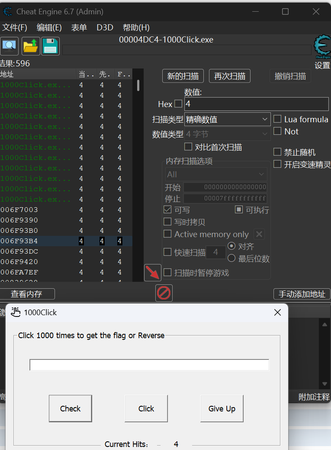Click the results list scrollbar thumb
Viewport: 331px width, 450px height.
(138, 85)
